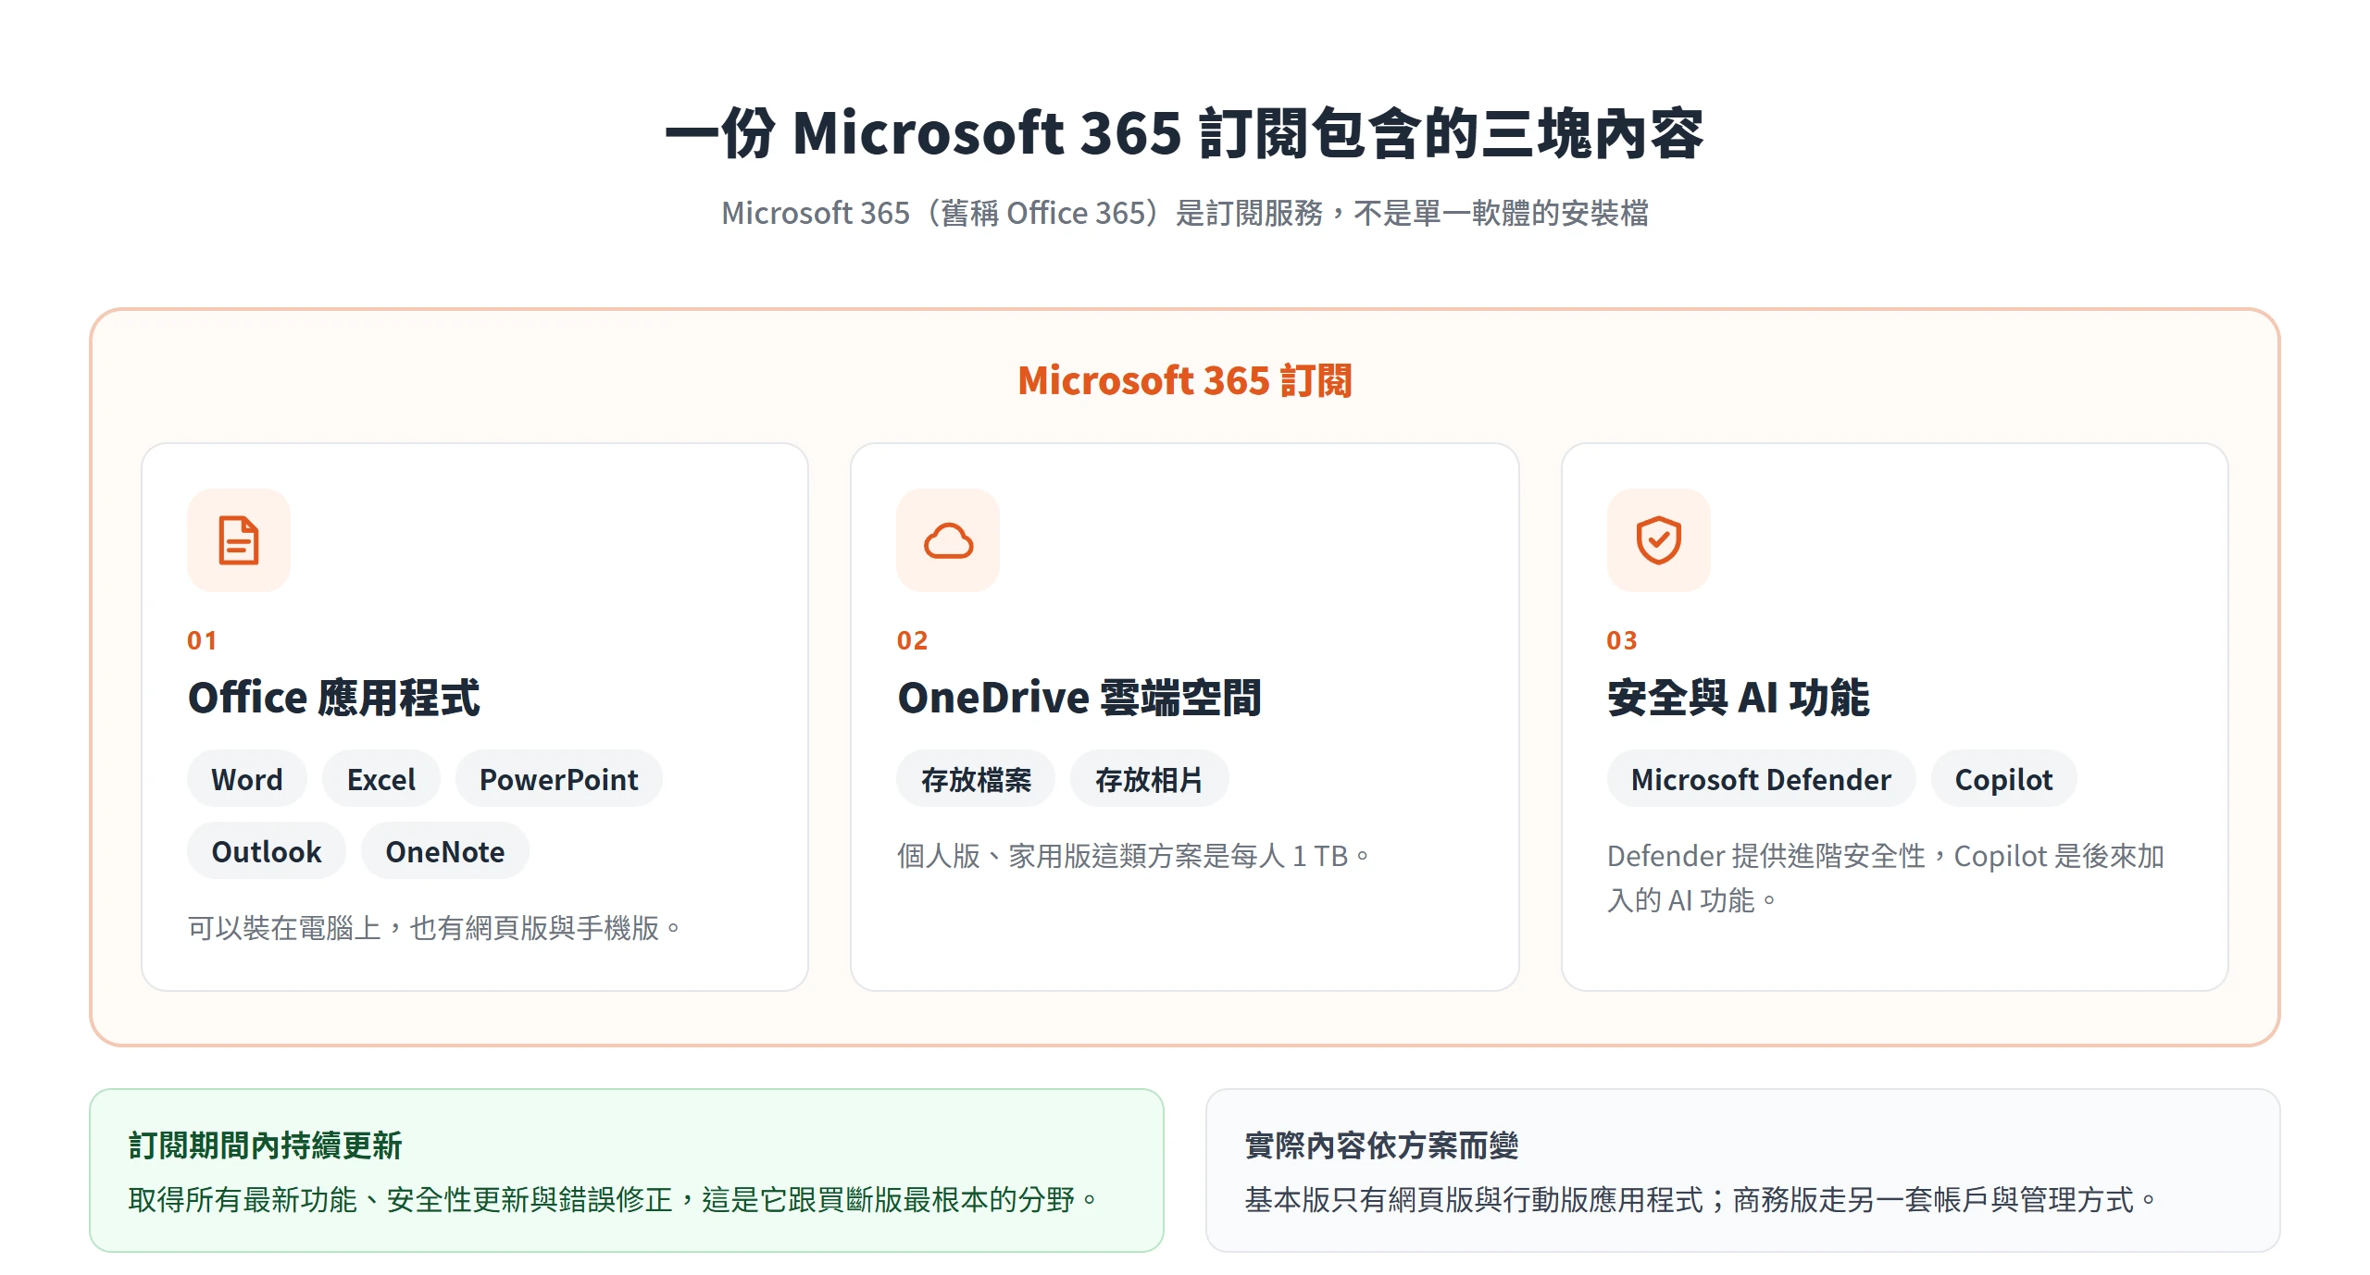The height and width of the screenshot is (1275, 2370).
Task: Click the 存放相片 tag
Action: 1149,779
